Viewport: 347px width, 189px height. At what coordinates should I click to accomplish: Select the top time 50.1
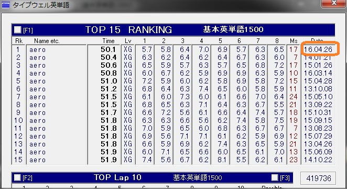(x=108, y=49)
